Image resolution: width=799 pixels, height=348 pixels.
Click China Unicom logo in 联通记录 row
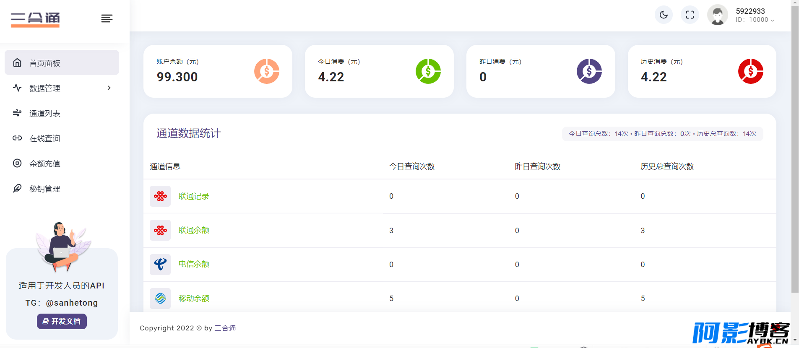(x=160, y=196)
